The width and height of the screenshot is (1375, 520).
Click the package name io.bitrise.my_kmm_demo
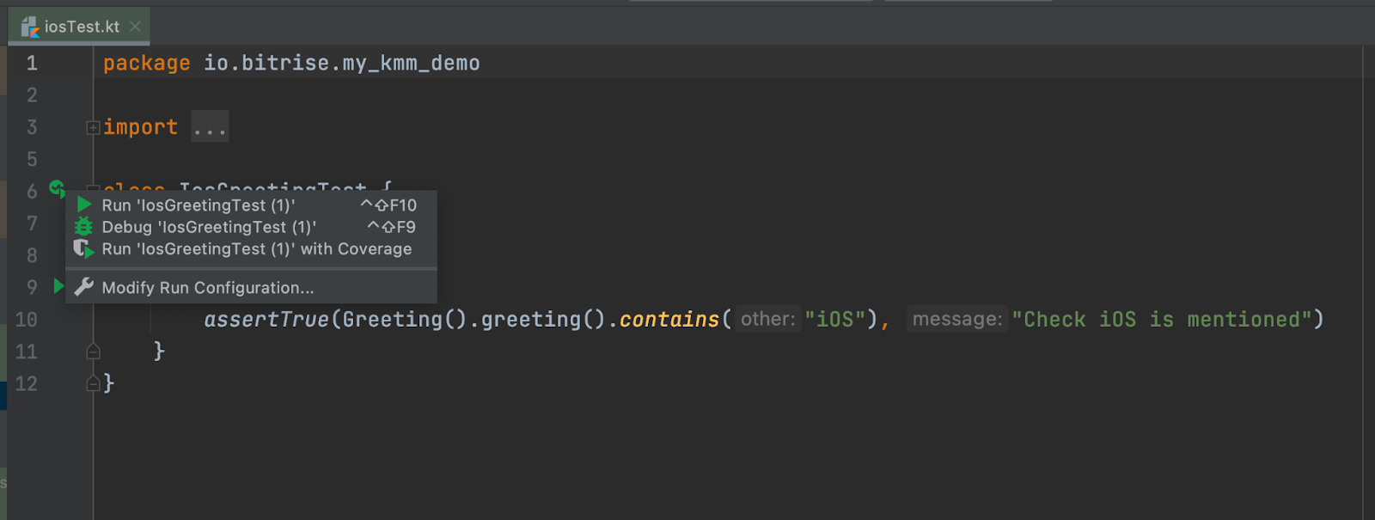pos(341,64)
